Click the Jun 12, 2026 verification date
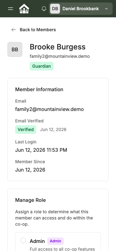The width and height of the screenshot is (116, 251). click(x=53, y=130)
